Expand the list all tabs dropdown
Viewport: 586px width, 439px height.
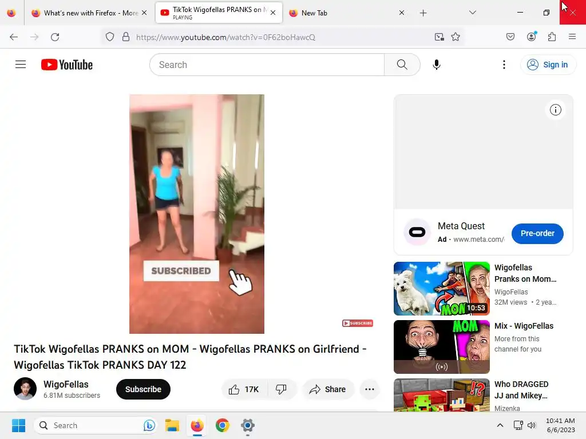tap(472, 13)
